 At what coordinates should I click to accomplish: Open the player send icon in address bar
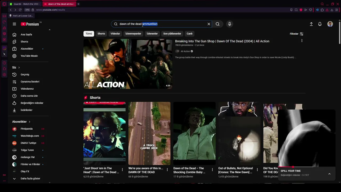306,10
